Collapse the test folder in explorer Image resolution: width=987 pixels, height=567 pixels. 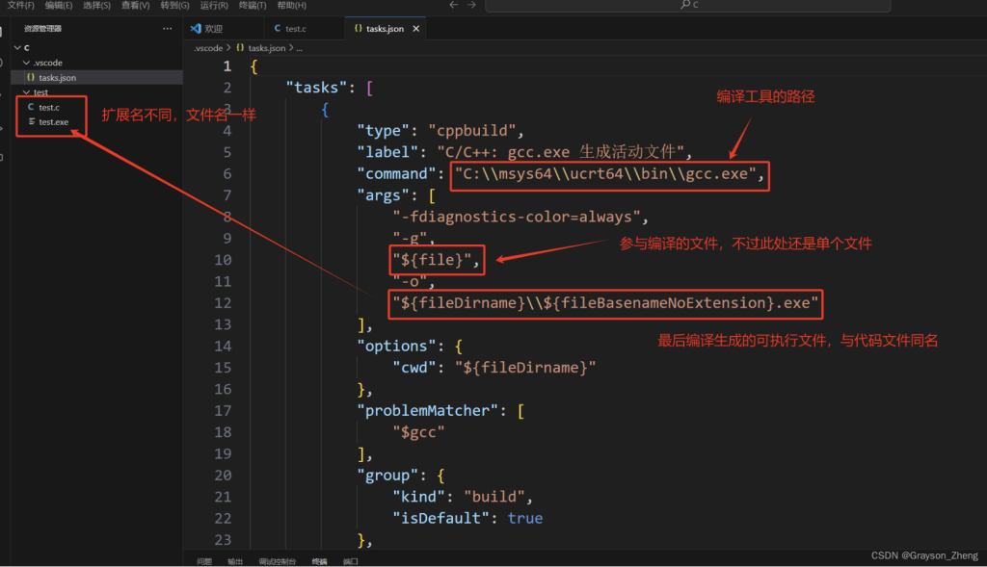(26, 92)
